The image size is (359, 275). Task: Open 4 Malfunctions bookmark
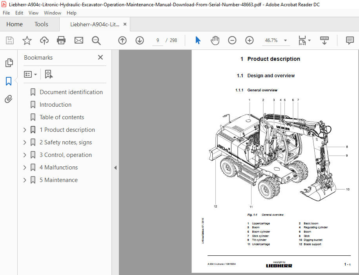58,168
